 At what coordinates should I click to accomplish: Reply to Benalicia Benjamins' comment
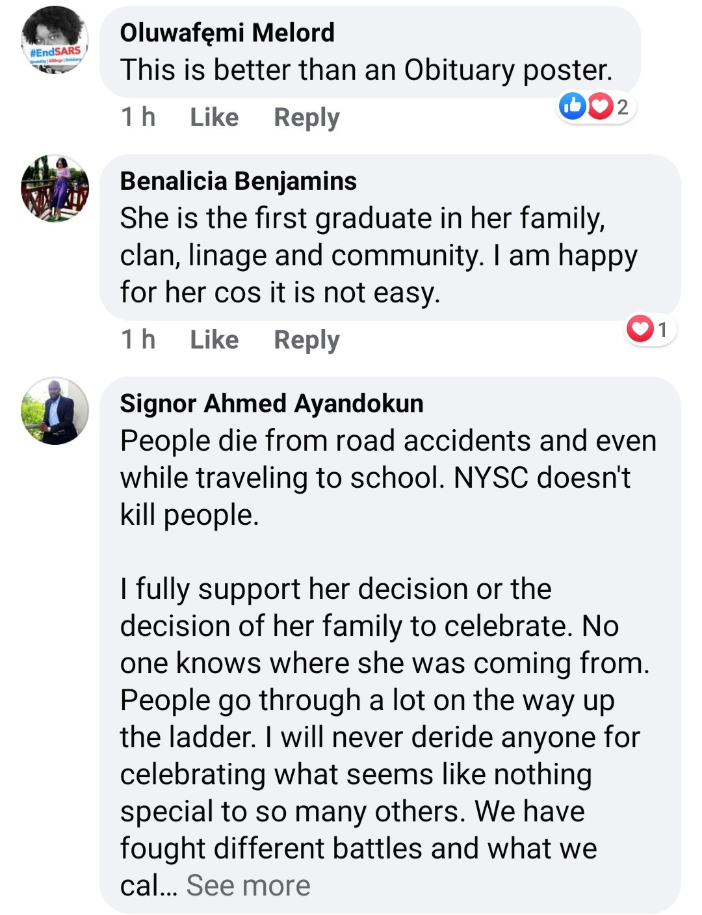306,340
